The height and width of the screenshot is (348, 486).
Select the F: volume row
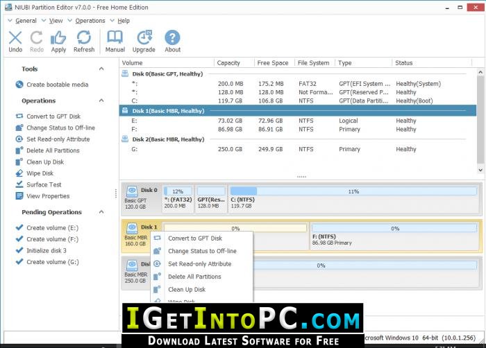[298, 129]
